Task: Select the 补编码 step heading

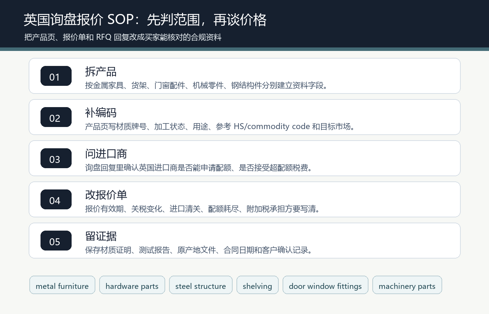Action: click(x=101, y=113)
